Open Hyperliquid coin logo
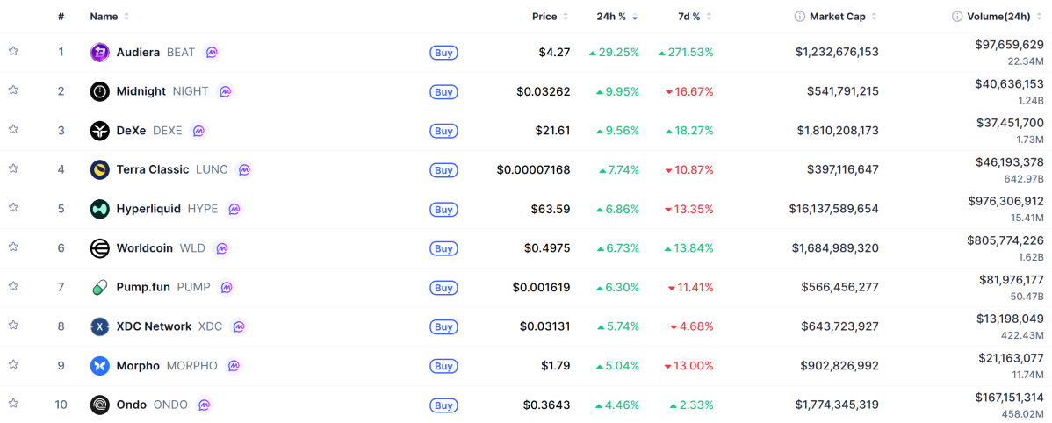Screen dimensions: 1052x423 coord(100,209)
